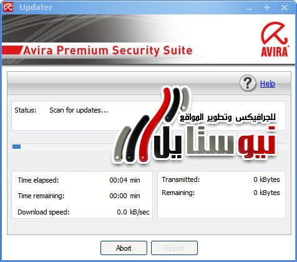Viewport: 297px width, 262px height.
Task: Close the Updater window
Action: coord(284,8)
